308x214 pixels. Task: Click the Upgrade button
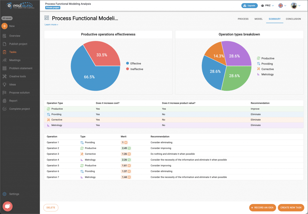click(x=249, y=5)
